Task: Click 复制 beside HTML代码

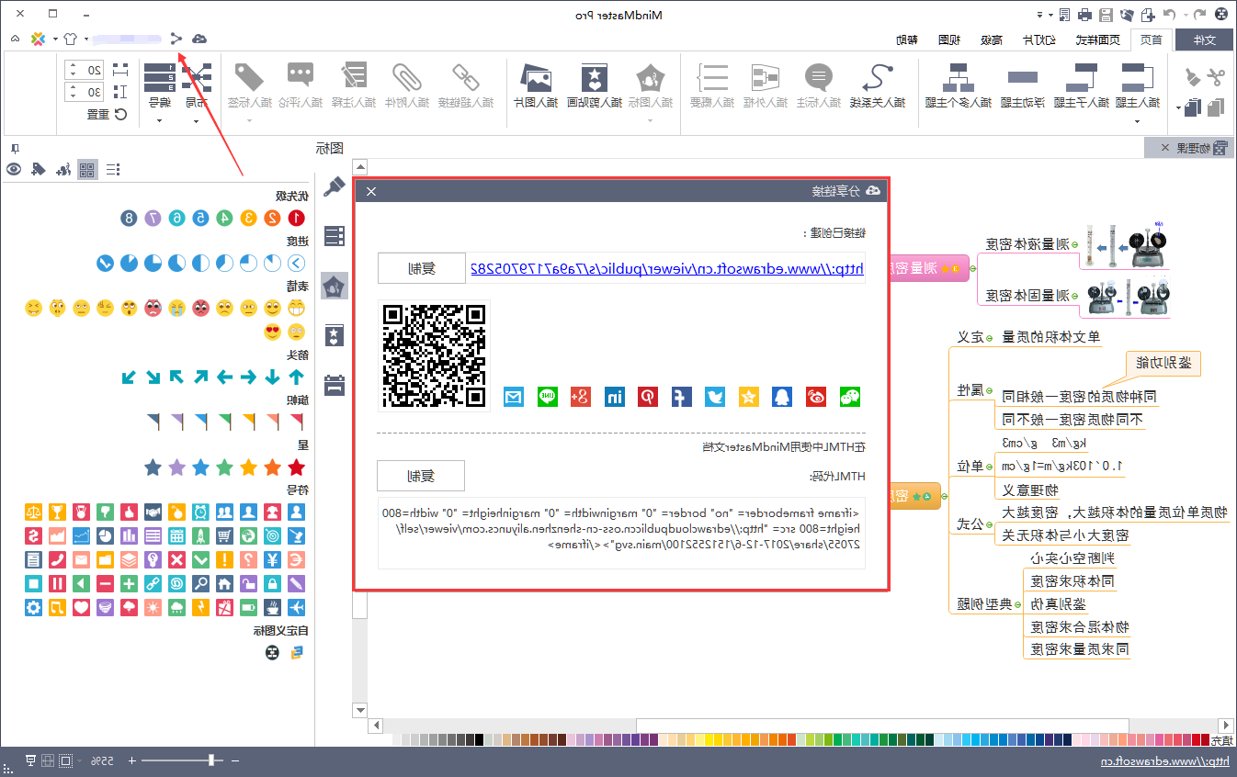Action: (421, 476)
